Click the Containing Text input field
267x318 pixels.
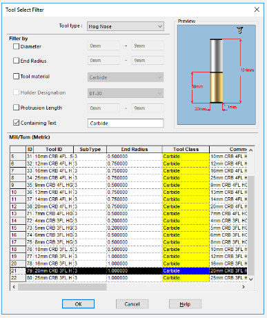point(126,123)
